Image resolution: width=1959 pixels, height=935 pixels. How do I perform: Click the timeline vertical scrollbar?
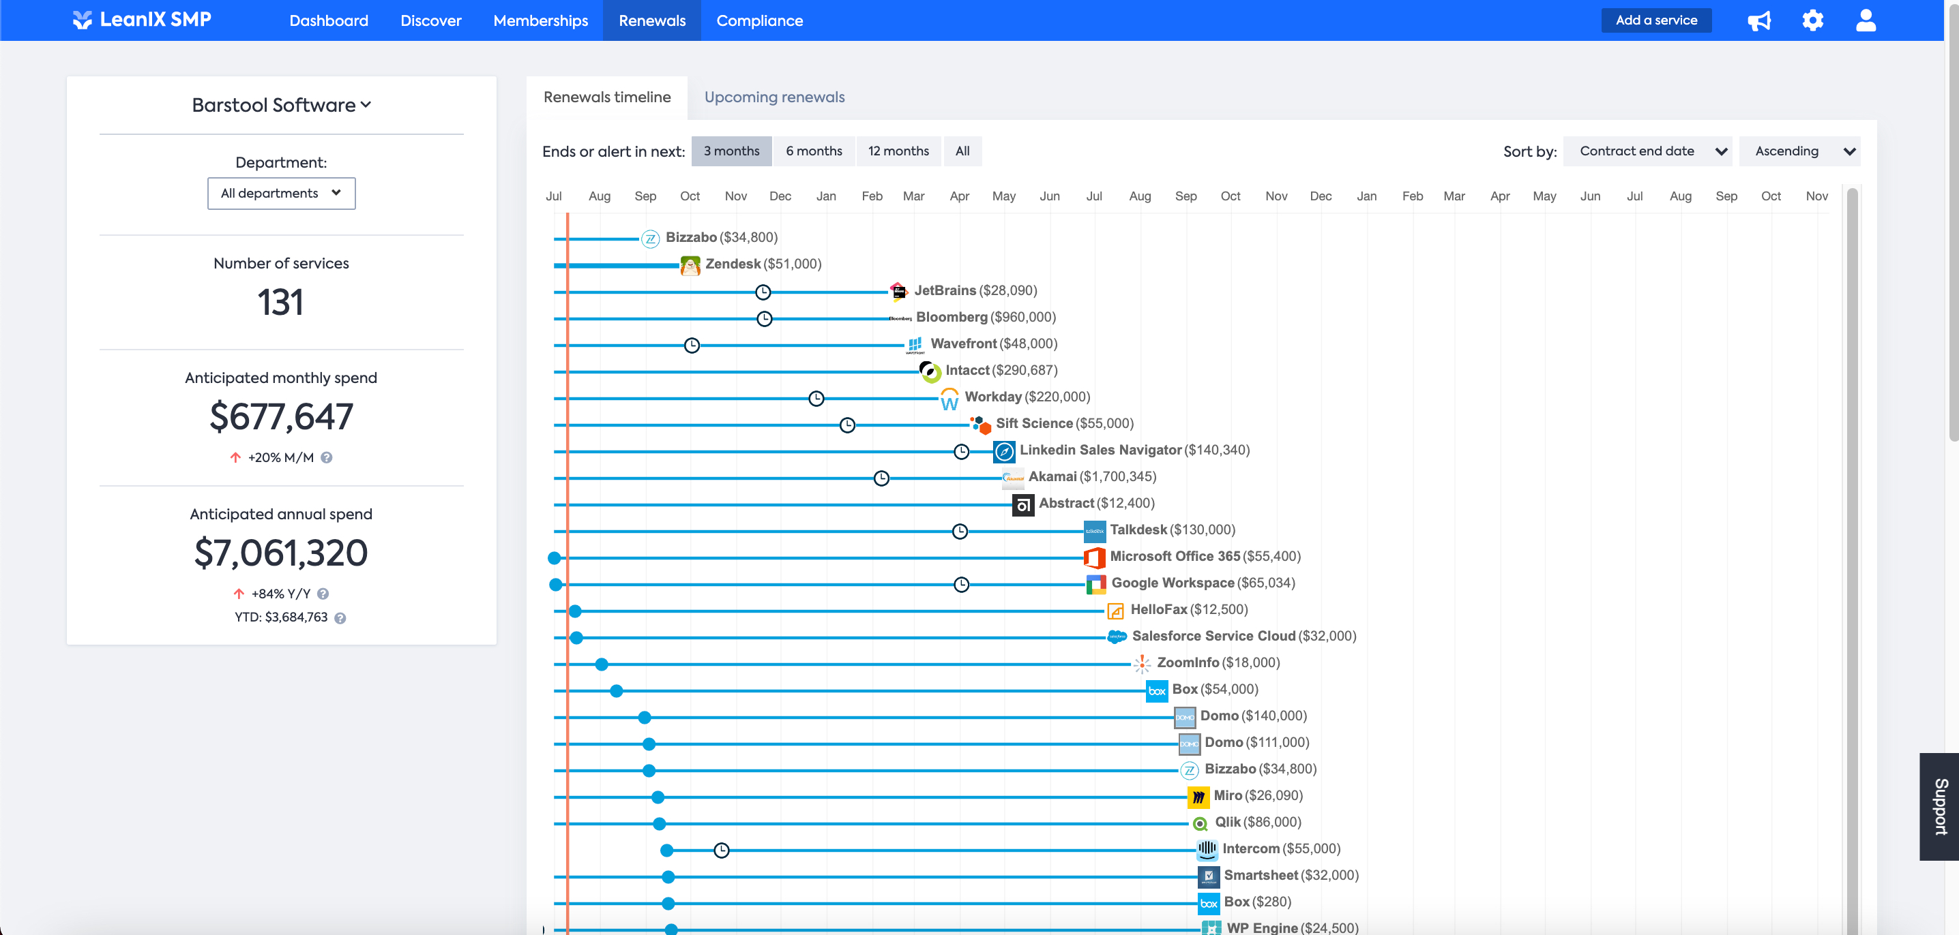tap(1852, 532)
